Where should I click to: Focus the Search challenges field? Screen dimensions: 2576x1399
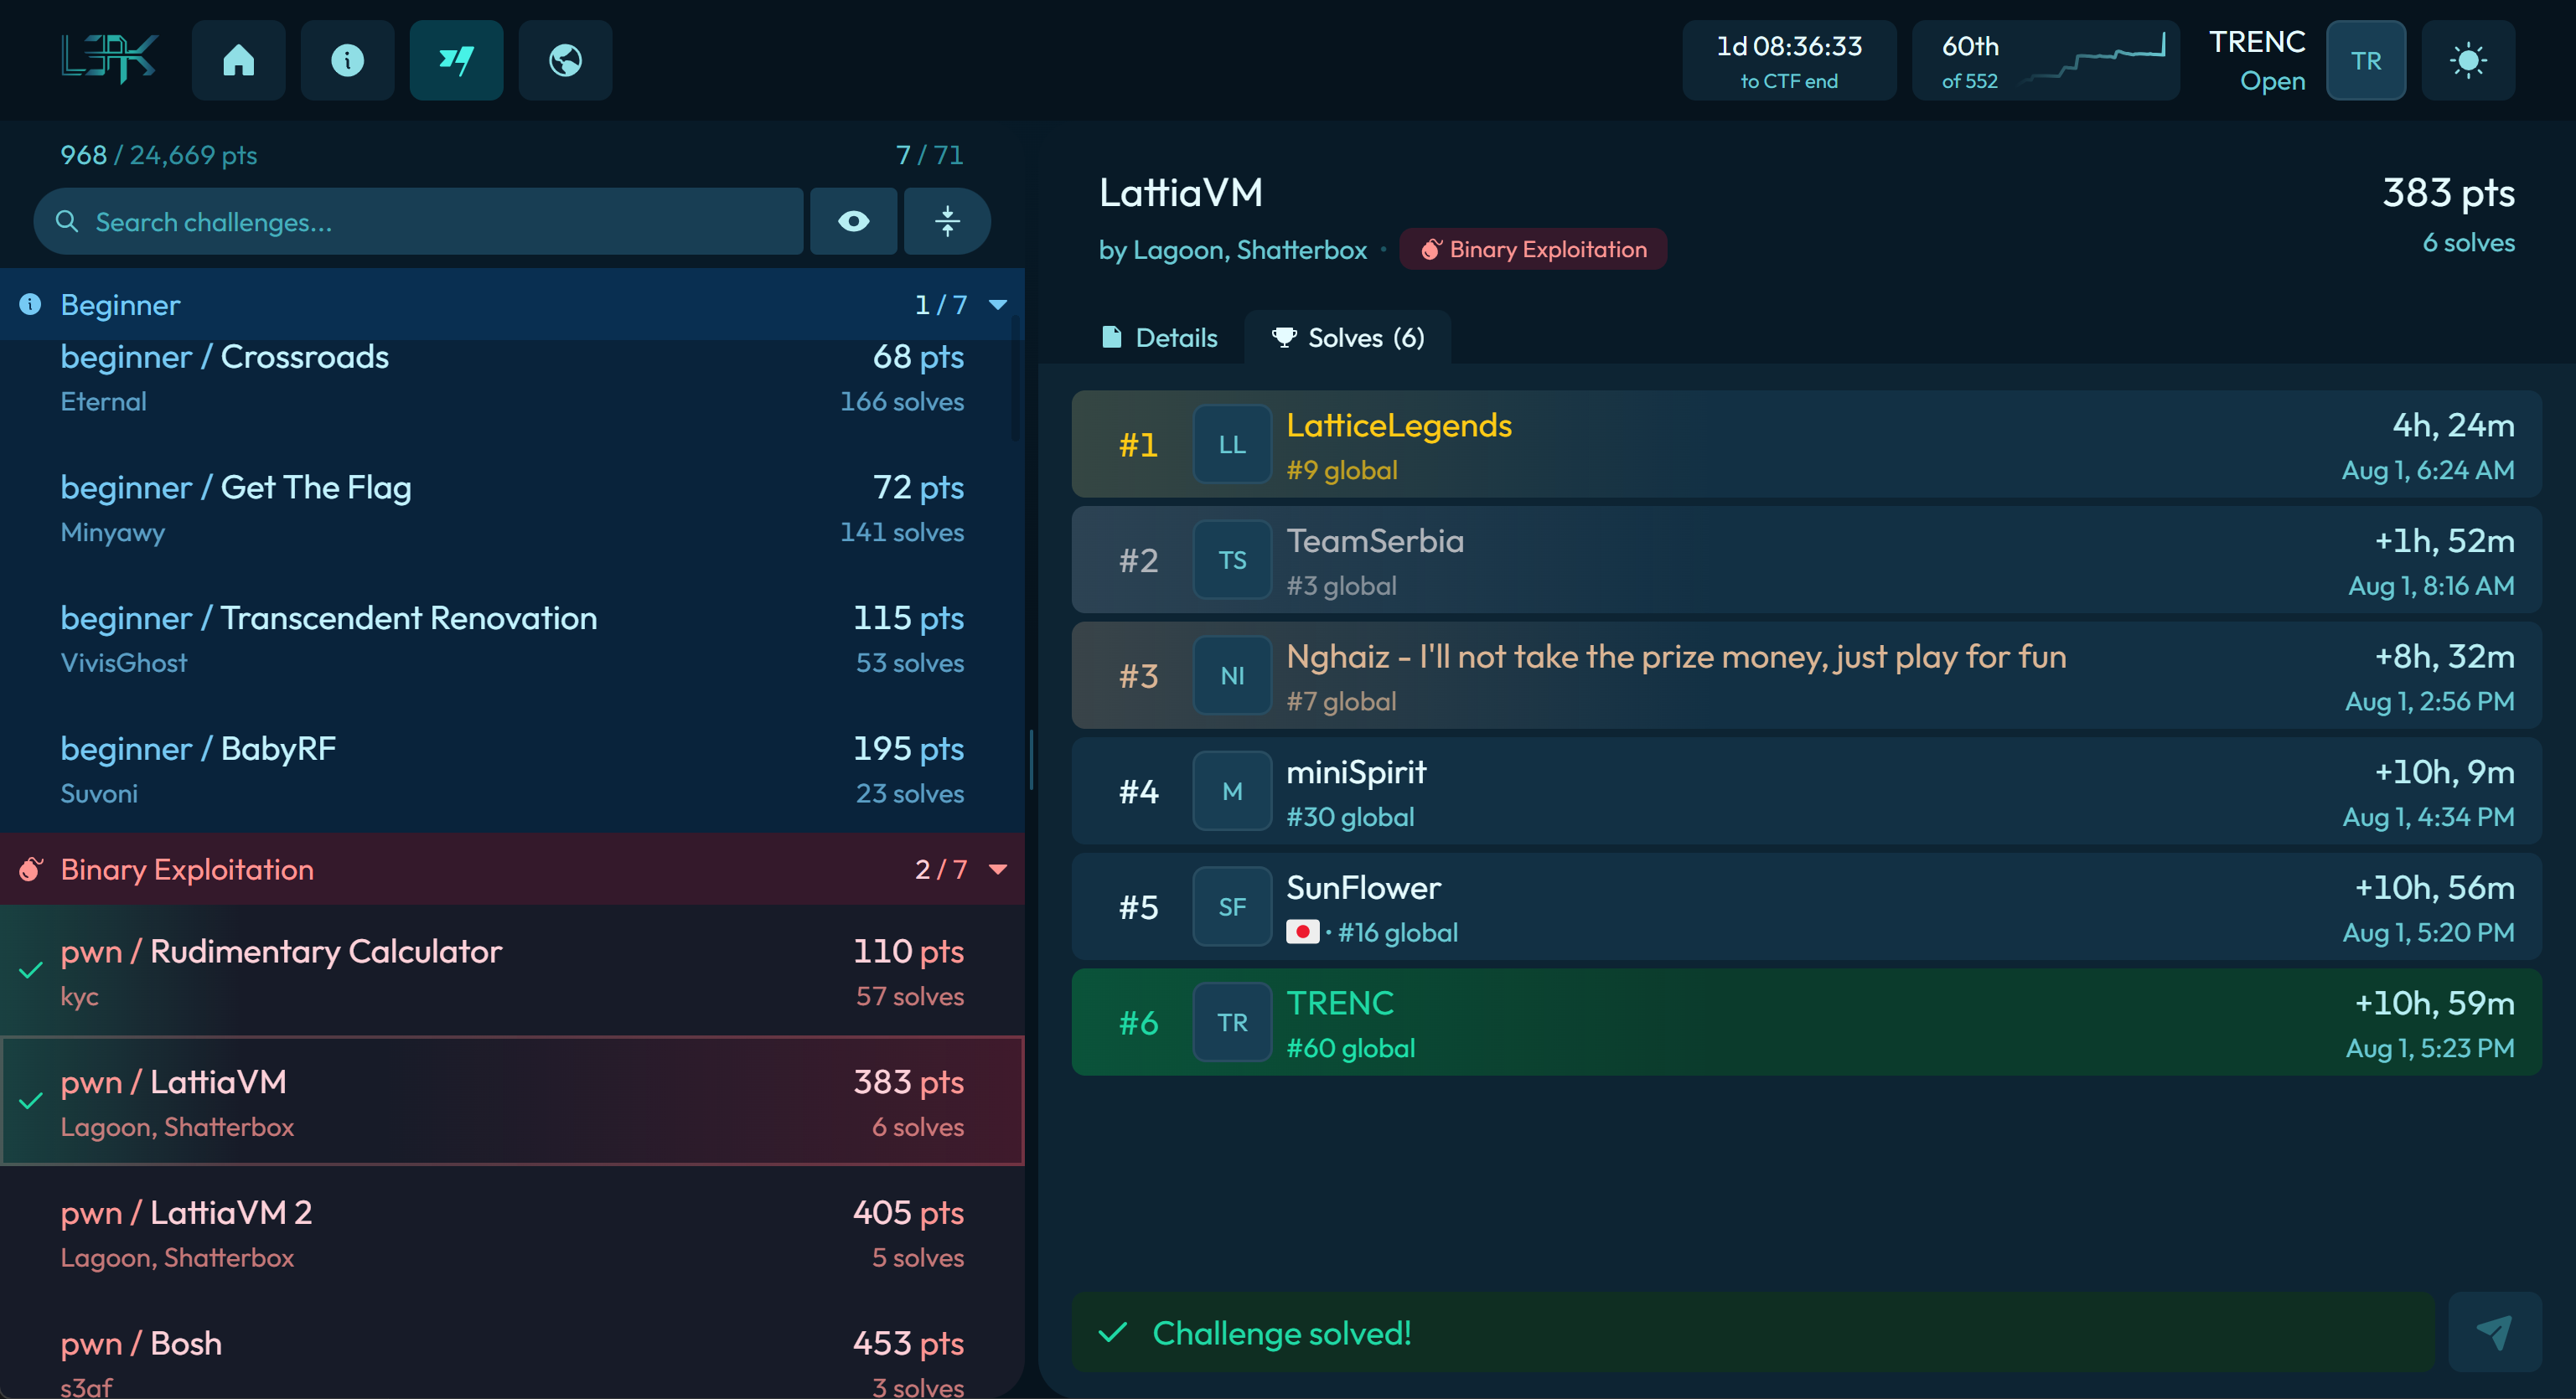point(418,221)
